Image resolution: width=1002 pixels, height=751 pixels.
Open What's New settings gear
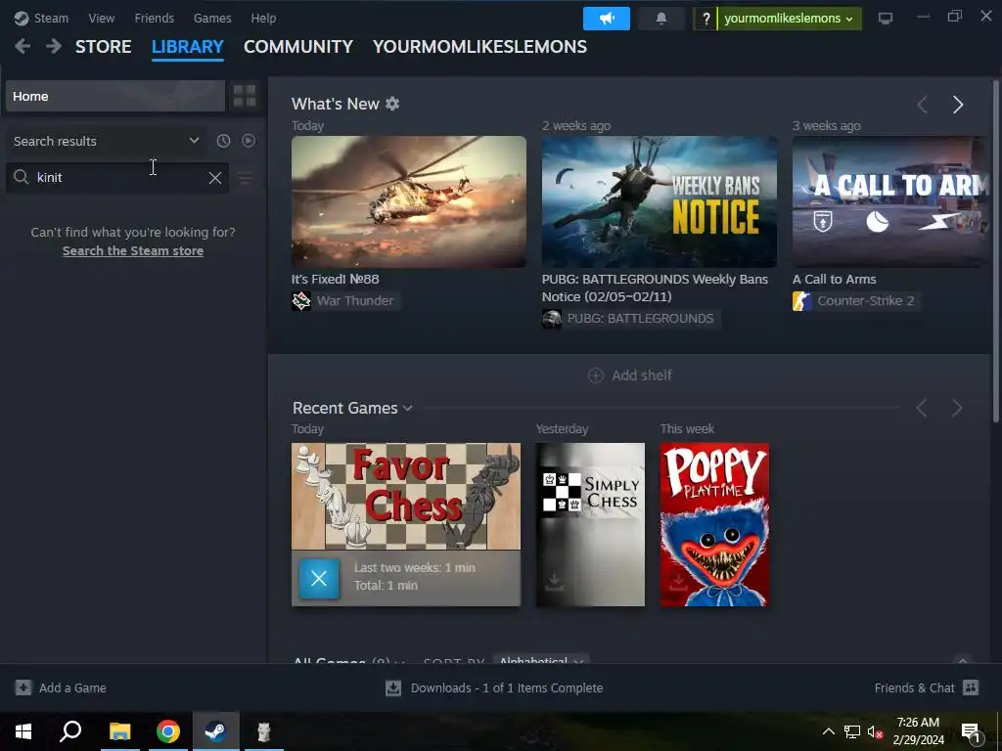pos(392,104)
